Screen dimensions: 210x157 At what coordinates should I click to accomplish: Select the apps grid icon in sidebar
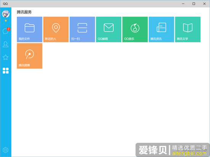pyautogui.click(x=6, y=70)
